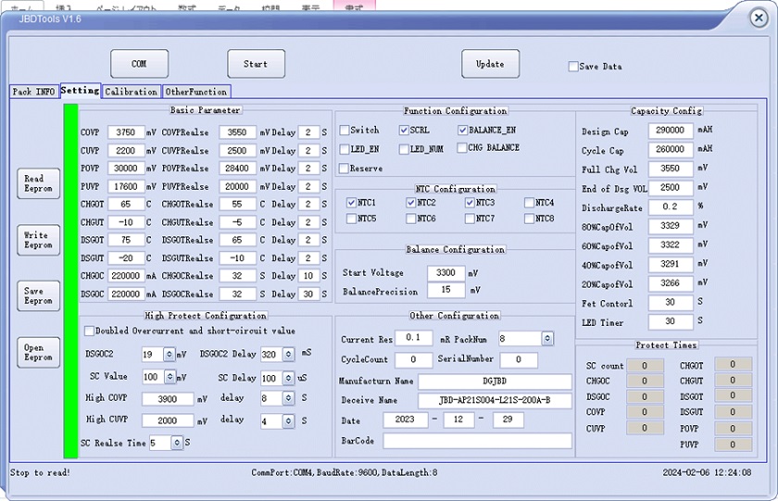The height and width of the screenshot is (501, 778).
Task: Click the DSGOC current value field
Action: tap(126, 294)
